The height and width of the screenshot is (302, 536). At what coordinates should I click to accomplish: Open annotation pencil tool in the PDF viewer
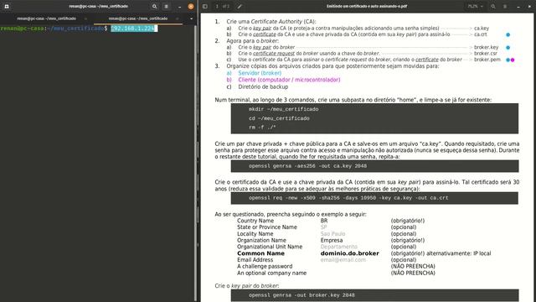tap(240, 6)
